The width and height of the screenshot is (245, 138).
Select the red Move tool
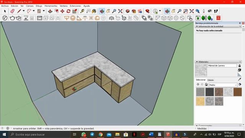[62, 11]
